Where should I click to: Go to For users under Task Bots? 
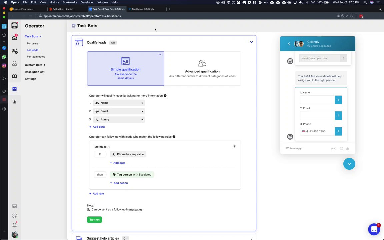[x=32, y=43]
